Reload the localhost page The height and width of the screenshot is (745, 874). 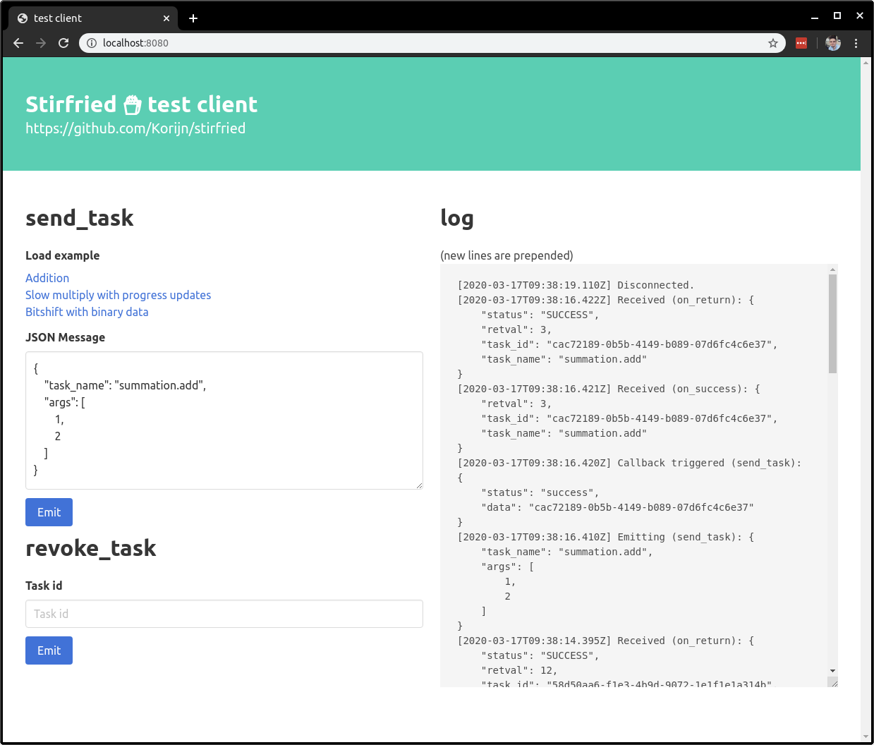tap(63, 43)
